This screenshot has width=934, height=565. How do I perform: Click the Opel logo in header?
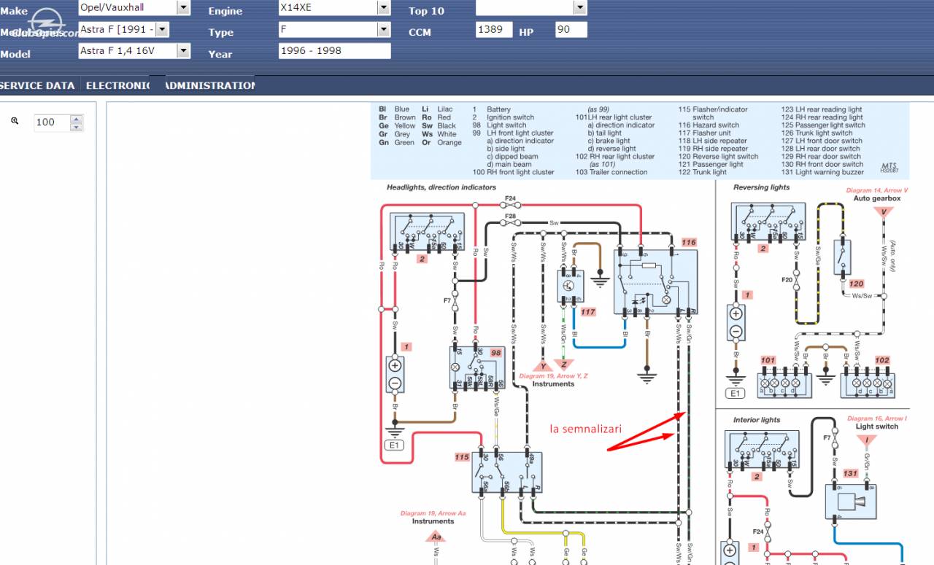46,22
